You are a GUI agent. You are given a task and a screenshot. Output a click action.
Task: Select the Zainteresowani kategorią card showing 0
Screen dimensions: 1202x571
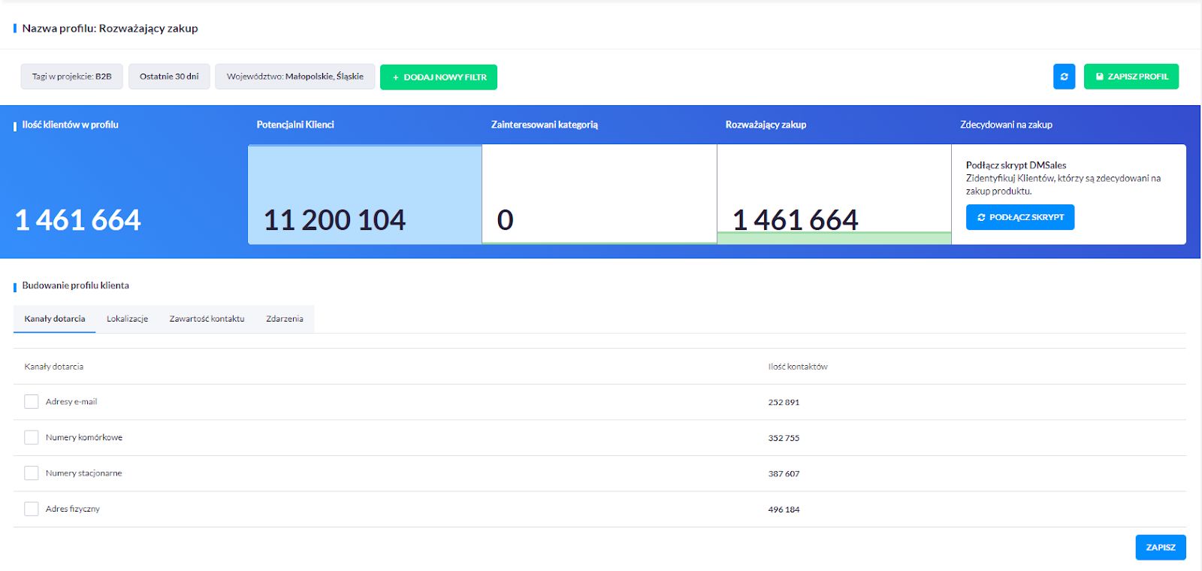pos(599,195)
